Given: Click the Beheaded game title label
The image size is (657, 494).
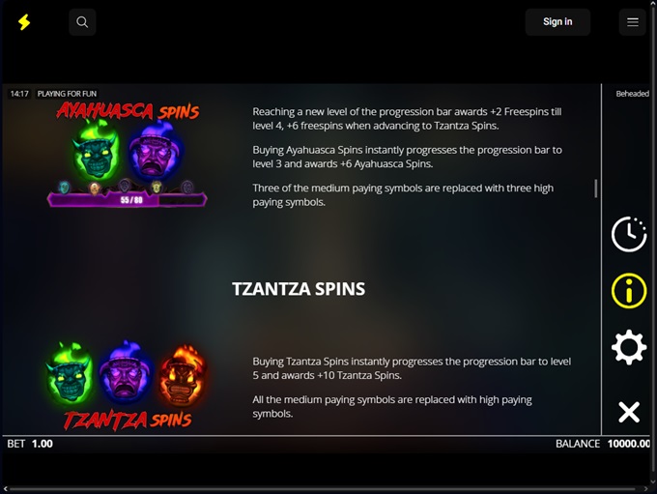Looking at the screenshot, I should 632,94.
